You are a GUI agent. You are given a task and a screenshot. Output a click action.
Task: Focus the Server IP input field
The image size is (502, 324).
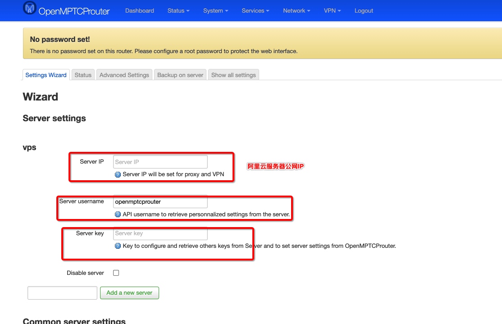pyautogui.click(x=160, y=162)
